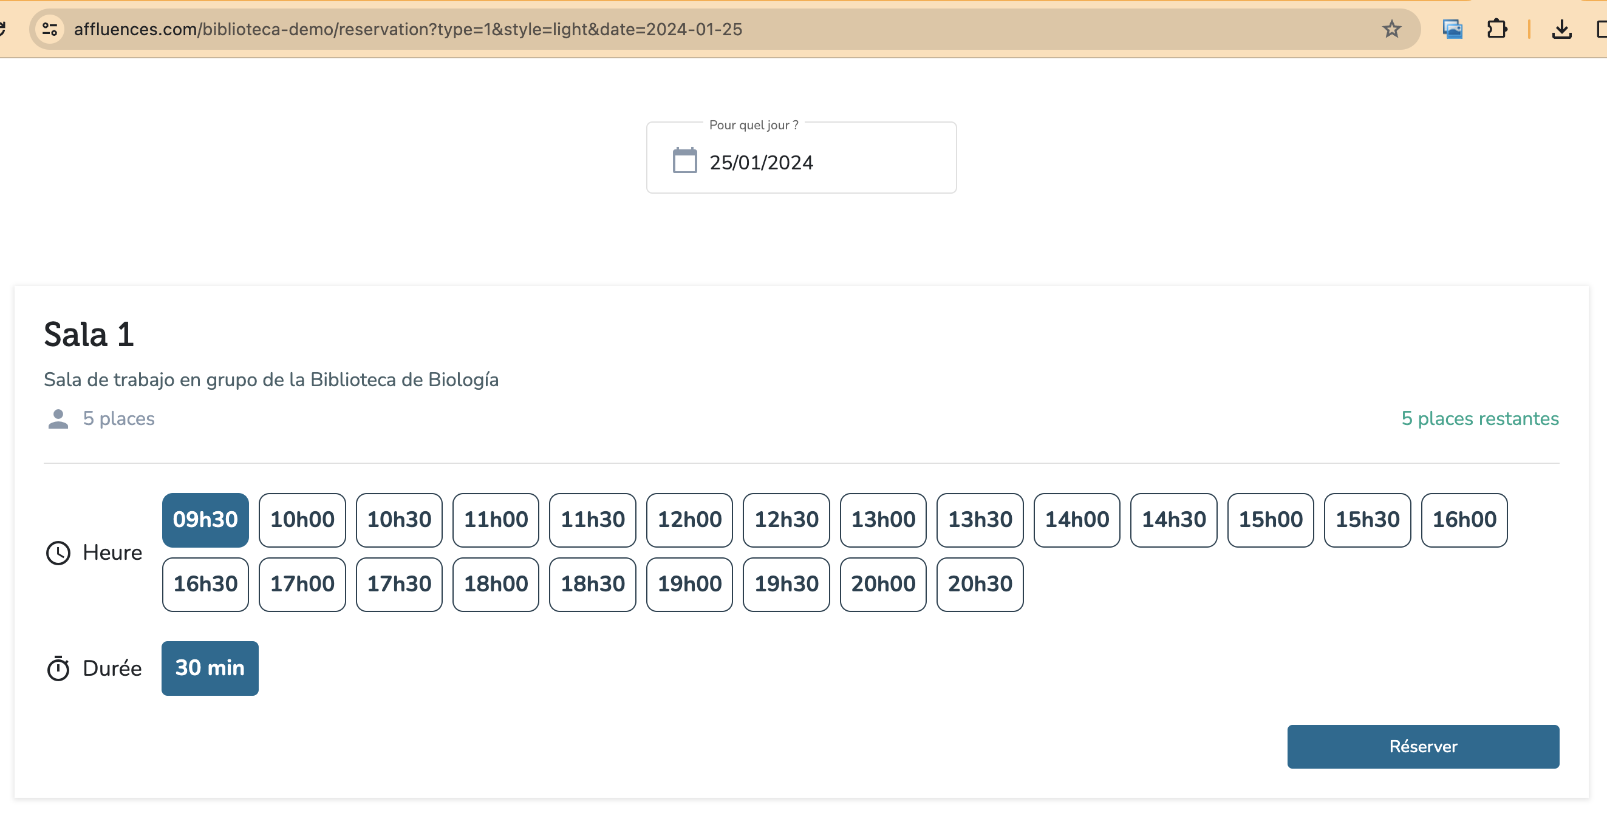Click the blue picture extension icon
1607x816 pixels.
tap(1452, 29)
